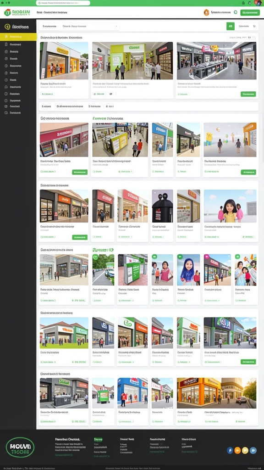Open the blue Facebook icon in the footer
Viewport: 264px width, 470px height.
[230, 450]
